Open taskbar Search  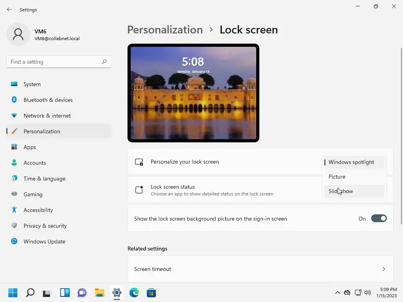[x=30, y=293]
